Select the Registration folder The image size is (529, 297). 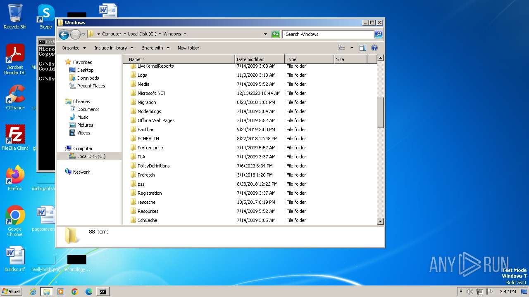[150, 193]
